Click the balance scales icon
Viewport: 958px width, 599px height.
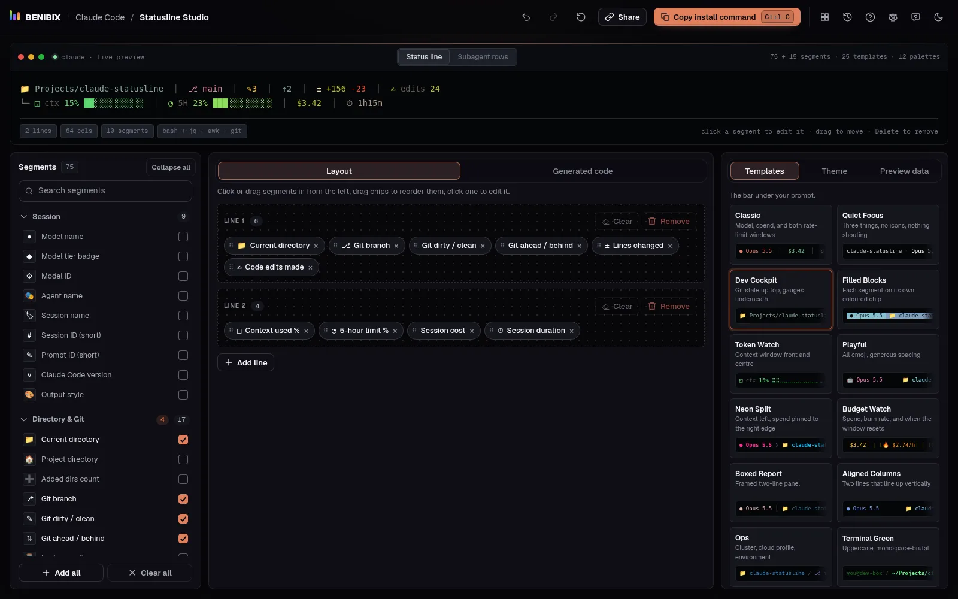(893, 17)
